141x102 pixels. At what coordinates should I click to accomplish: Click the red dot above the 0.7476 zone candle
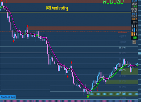27,26
